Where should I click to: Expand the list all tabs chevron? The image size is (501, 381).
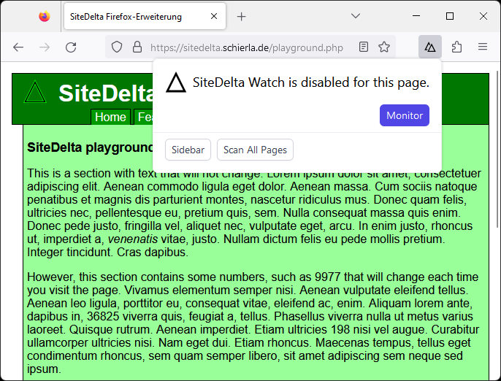click(355, 15)
